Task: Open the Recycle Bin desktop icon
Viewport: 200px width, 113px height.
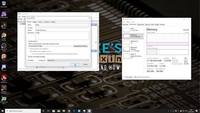Action: (4, 4)
